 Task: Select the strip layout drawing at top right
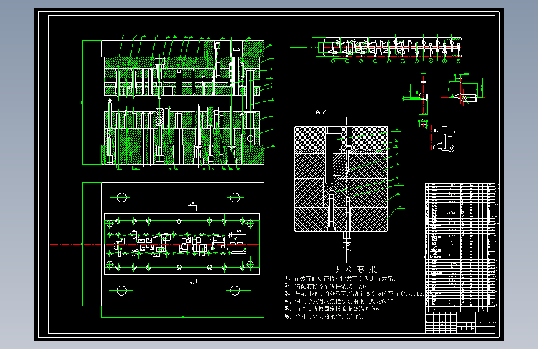(387, 48)
